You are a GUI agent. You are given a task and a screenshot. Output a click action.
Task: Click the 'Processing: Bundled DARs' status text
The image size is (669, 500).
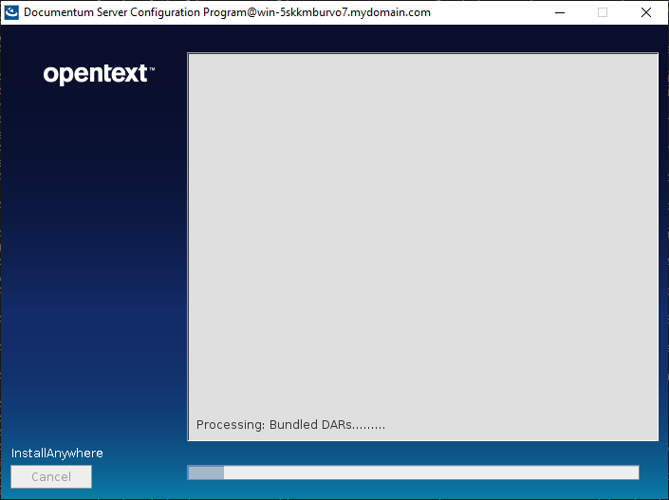coord(290,425)
